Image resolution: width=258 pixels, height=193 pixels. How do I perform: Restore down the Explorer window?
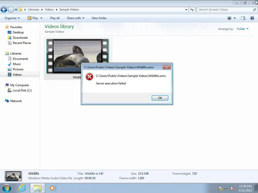point(245,3)
